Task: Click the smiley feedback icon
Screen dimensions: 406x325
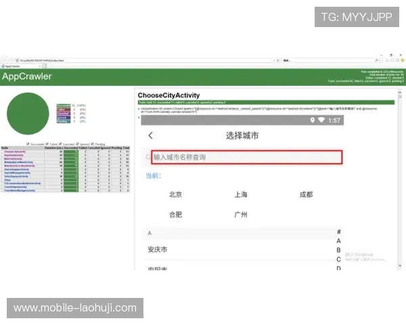Action: (403, 60)
